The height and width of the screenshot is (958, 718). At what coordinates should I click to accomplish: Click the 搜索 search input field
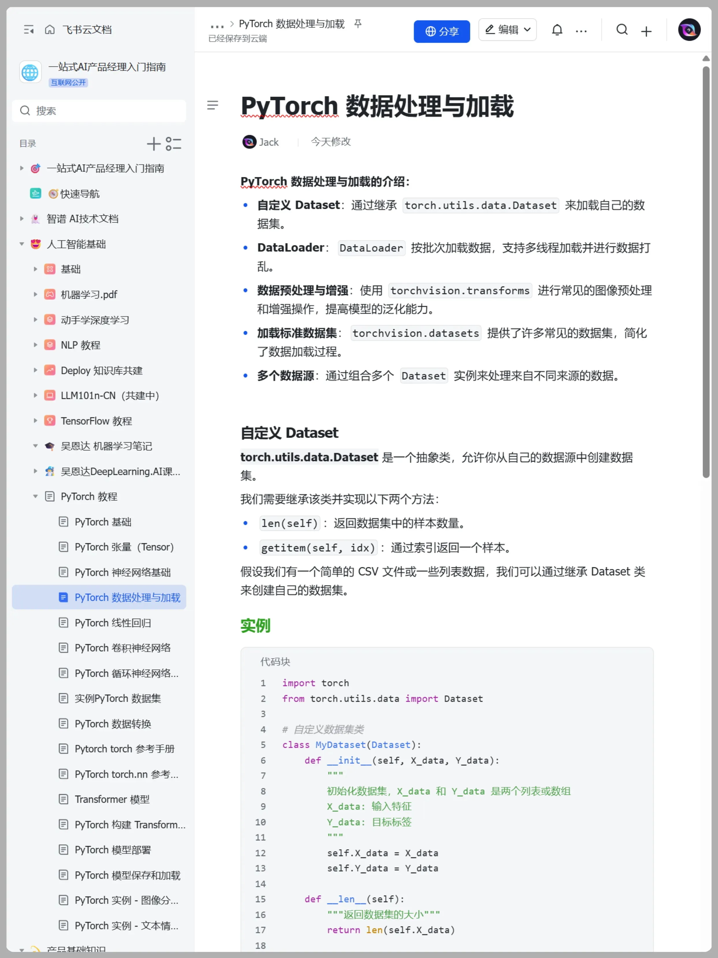(x=99, y=110)
